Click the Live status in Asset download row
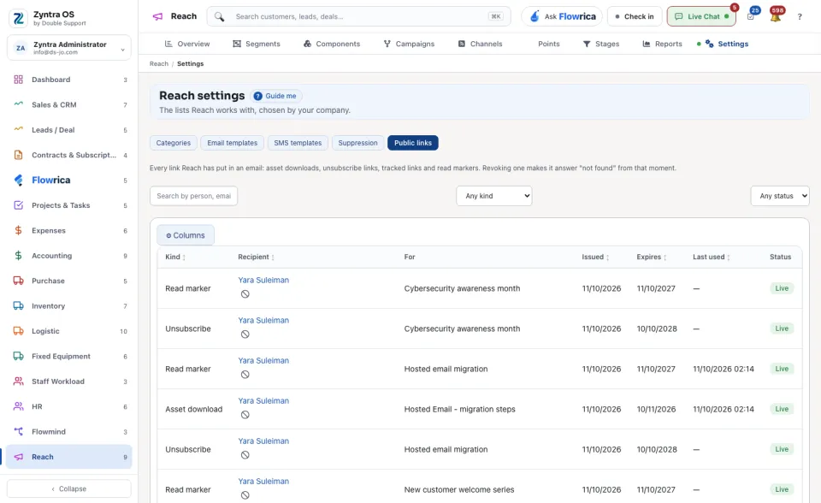 tap(782, 409)
